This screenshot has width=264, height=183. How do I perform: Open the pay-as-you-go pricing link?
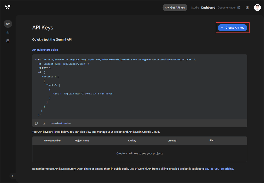coord(219,169)
